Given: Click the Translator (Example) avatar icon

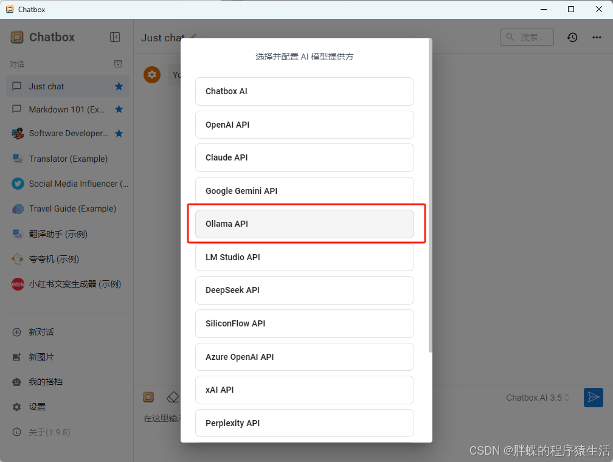Looking at the screenshot, I should tap(18, 159).
